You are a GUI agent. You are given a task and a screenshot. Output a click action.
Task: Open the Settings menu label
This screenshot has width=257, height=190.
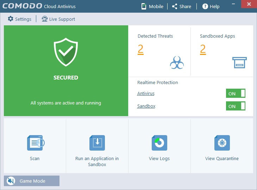[23, 19]
